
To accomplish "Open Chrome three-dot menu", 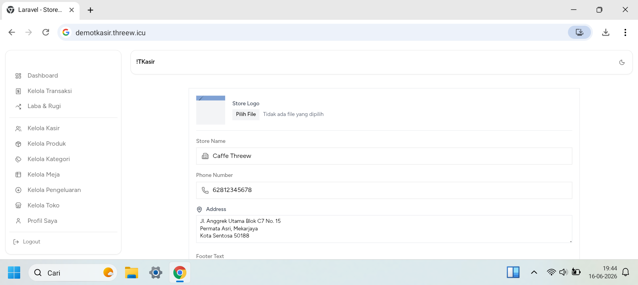I will [625, 32].
